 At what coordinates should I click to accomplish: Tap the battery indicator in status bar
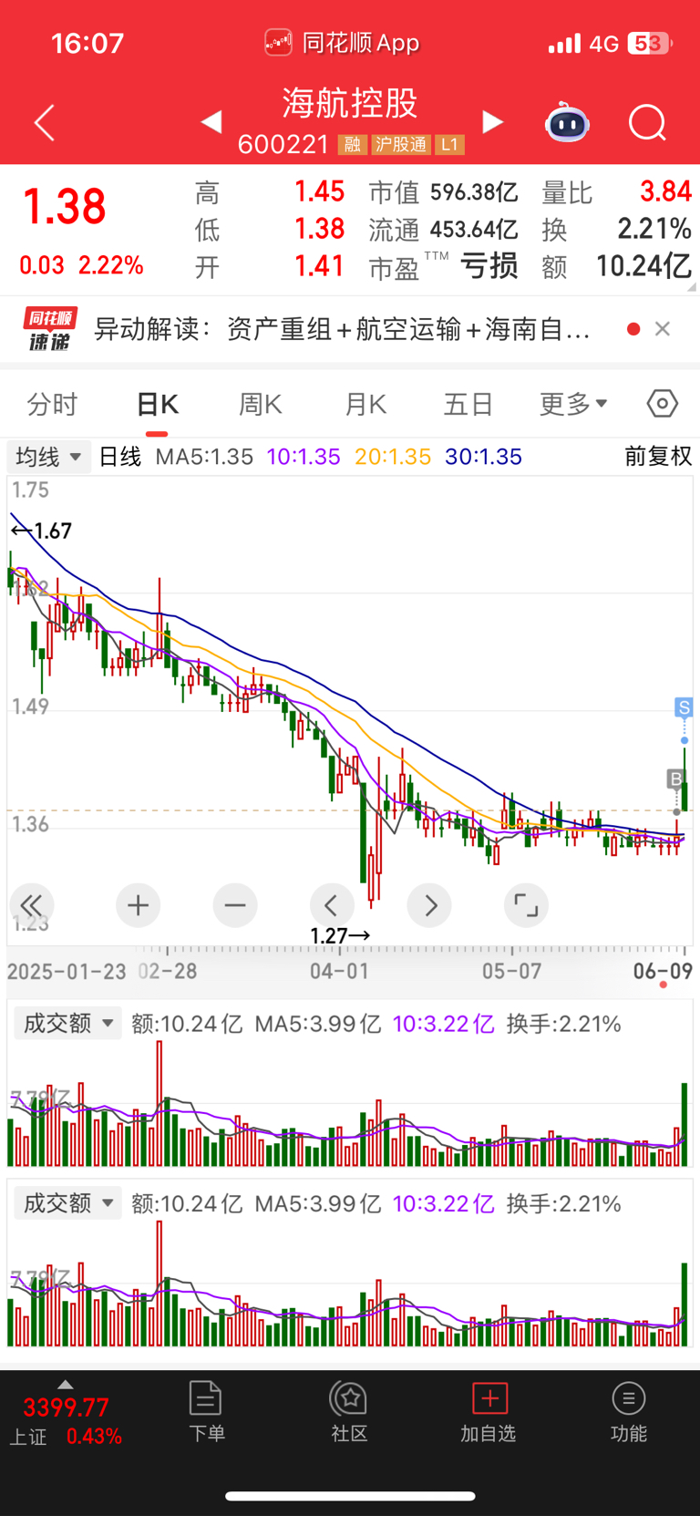coord(650,43)
